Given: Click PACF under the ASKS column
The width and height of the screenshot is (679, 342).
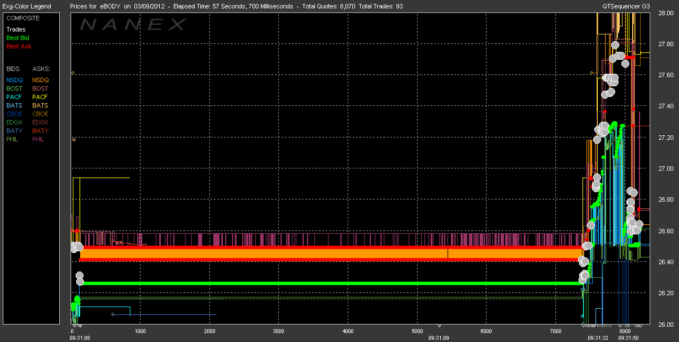Looking at the screenshot, I should coord(41,97).
